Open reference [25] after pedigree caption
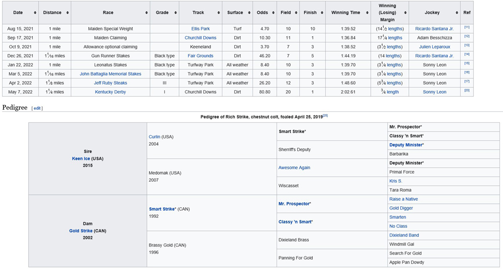503x270 pixels. click(x=325, y=115)
